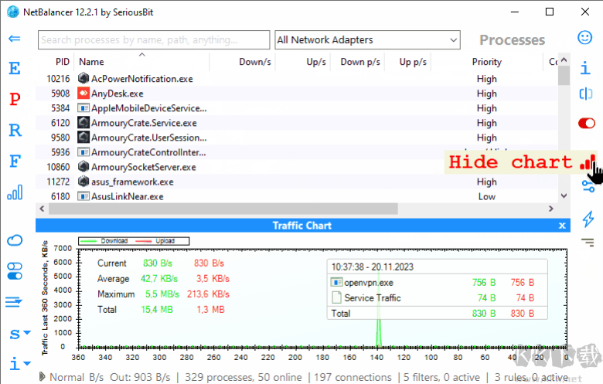The height and width of the screenshot is (384, 603).
Task: Click the info i icon on right sidebar
Action: pyautogui.click(x=585, y=68)
